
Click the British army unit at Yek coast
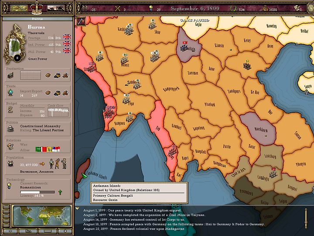click(173, 151)
